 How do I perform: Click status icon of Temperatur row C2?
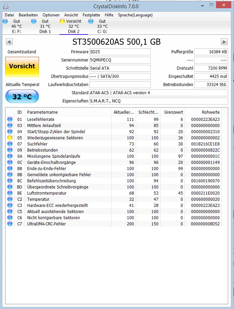10,199
